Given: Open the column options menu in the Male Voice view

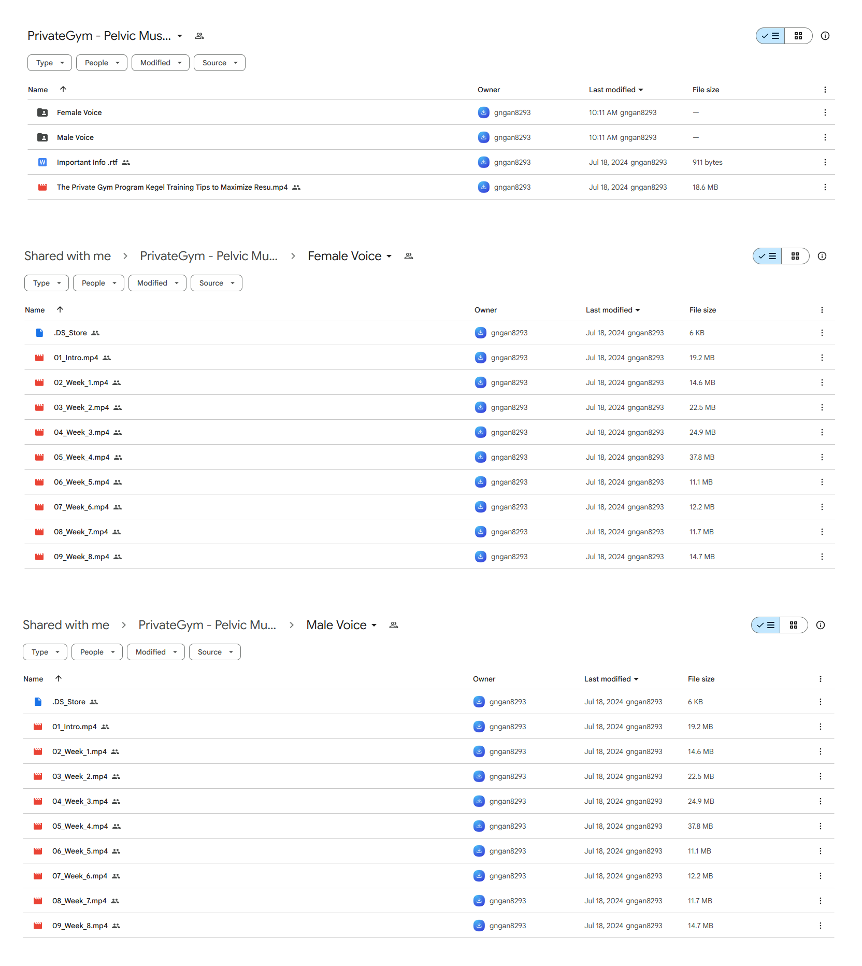Looking at the screenshot, I should [821, 679].
